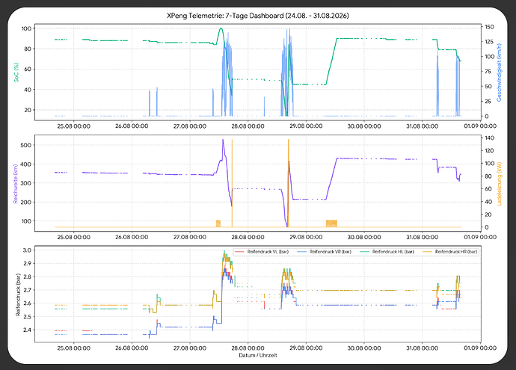The width and height of the screenshot is (516, 370).
Task: Click '31.08 00:00' under the Reichweite chart
Action: pyautogui.click(x=423, y=237)
